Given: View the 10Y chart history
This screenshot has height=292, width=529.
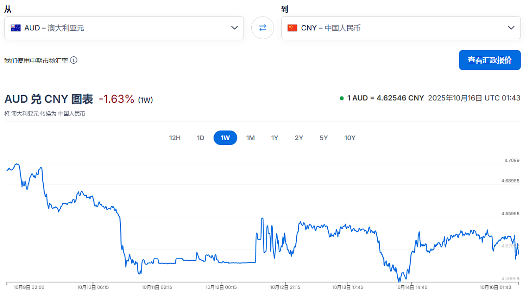Looking at the screenshot, I should coord(350,138).
